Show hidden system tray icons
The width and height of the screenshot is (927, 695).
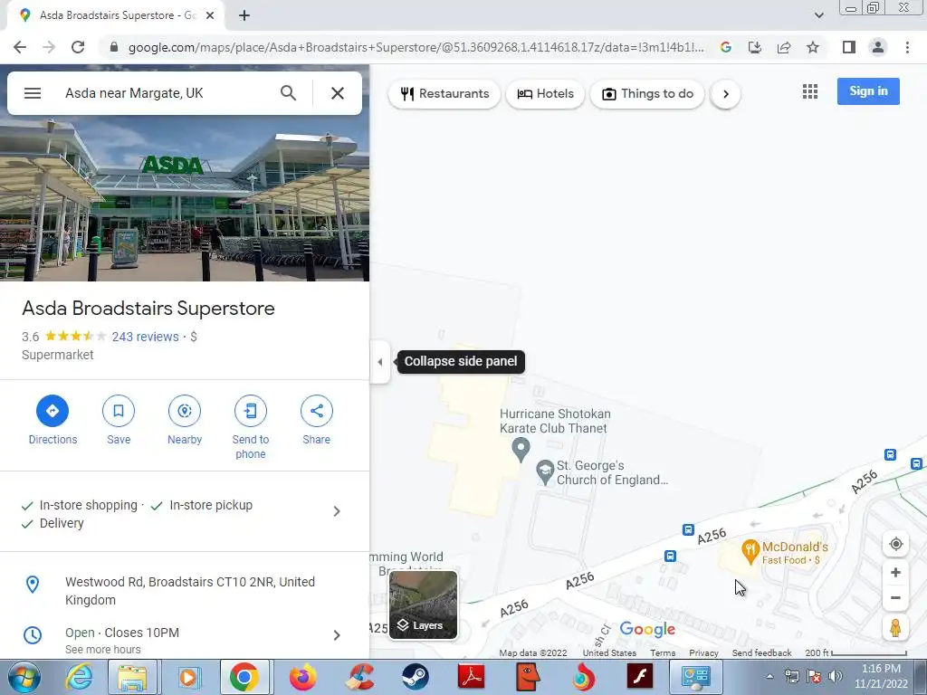[769, 677]
